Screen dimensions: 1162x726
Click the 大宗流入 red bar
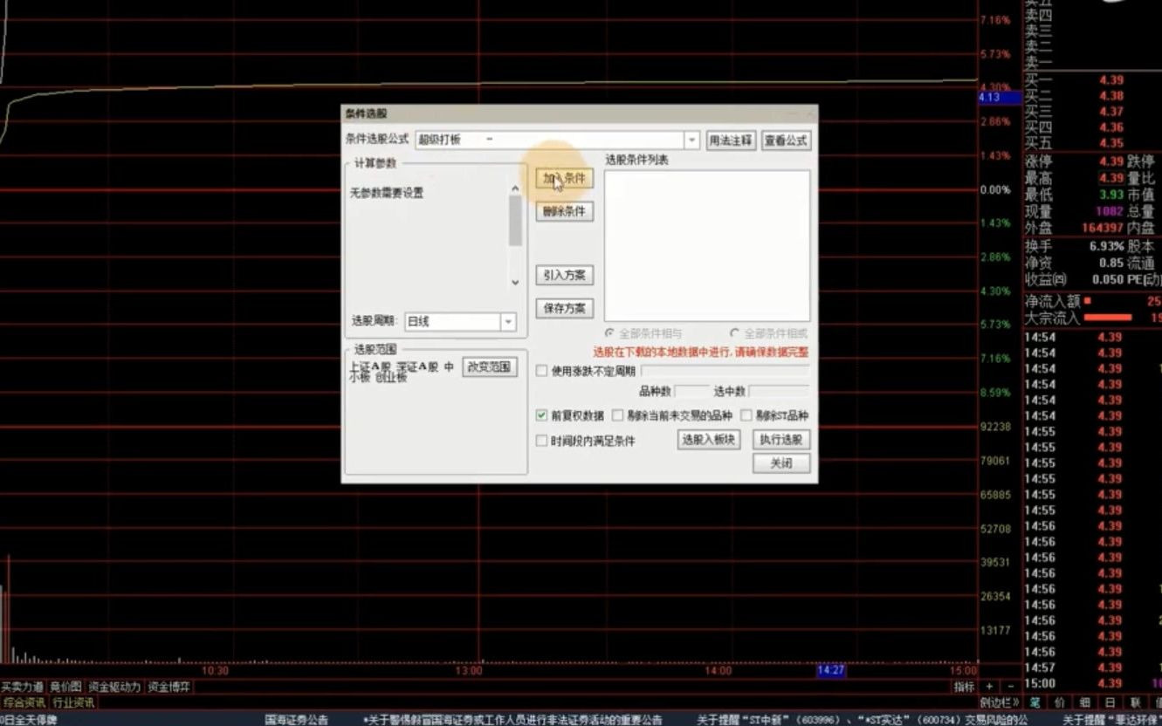(1107, 318)
